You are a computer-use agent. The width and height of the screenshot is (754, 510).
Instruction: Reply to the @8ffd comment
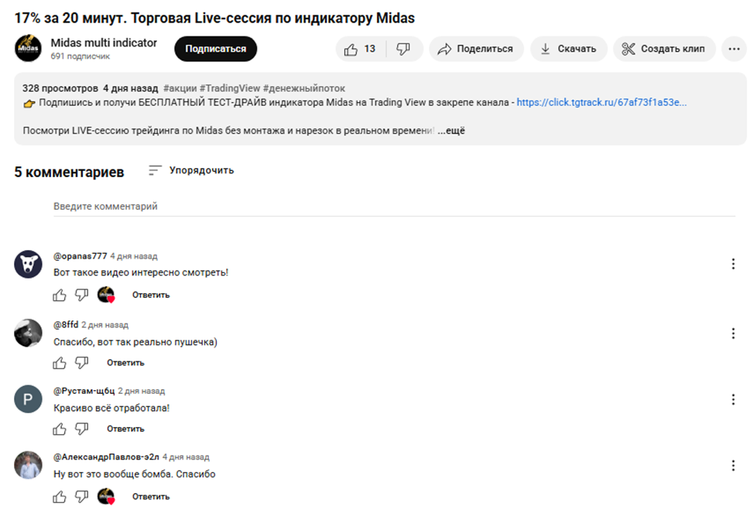coord(125,362)
